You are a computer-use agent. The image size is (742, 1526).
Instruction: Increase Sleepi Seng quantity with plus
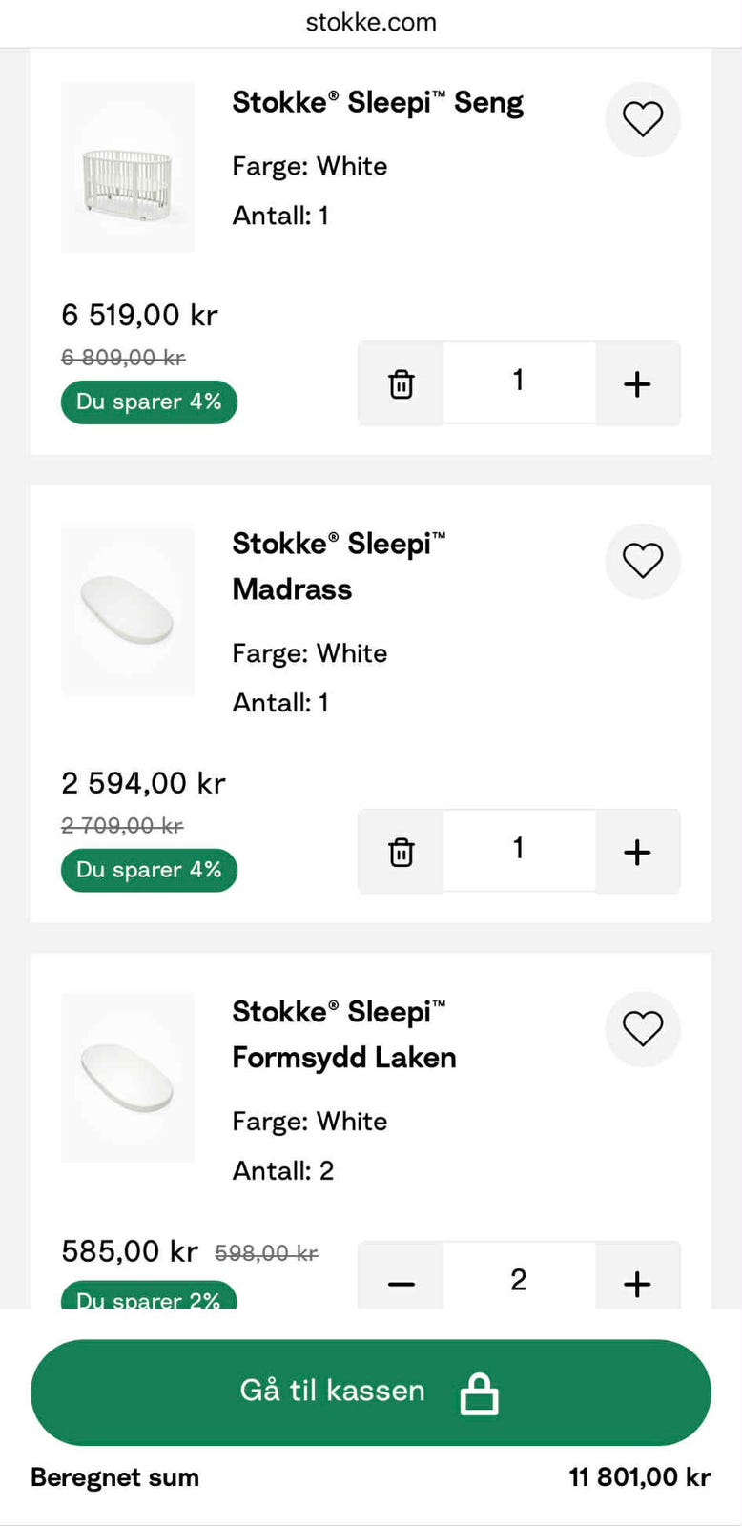click(637, 383)
